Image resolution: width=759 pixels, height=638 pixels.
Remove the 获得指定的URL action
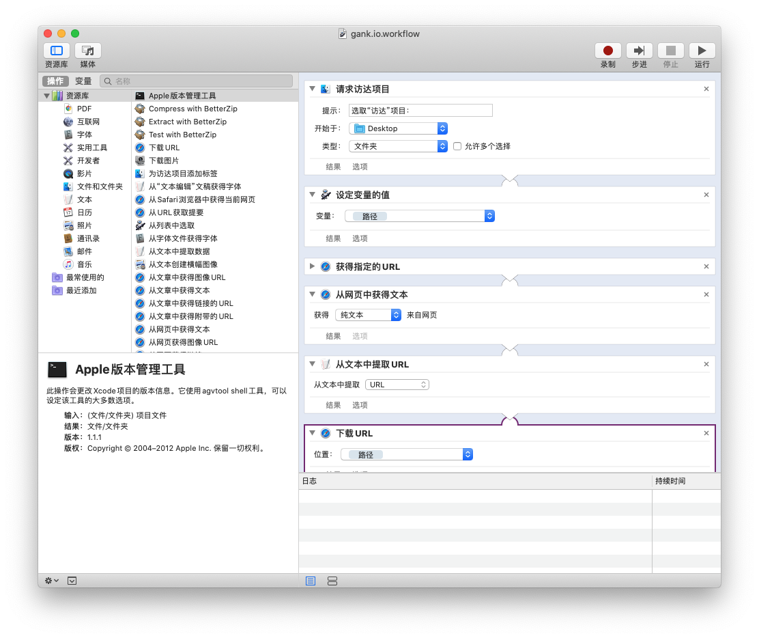(706, 266)
